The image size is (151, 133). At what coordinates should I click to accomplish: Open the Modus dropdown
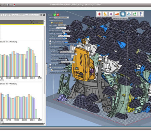tap(62, 18)
